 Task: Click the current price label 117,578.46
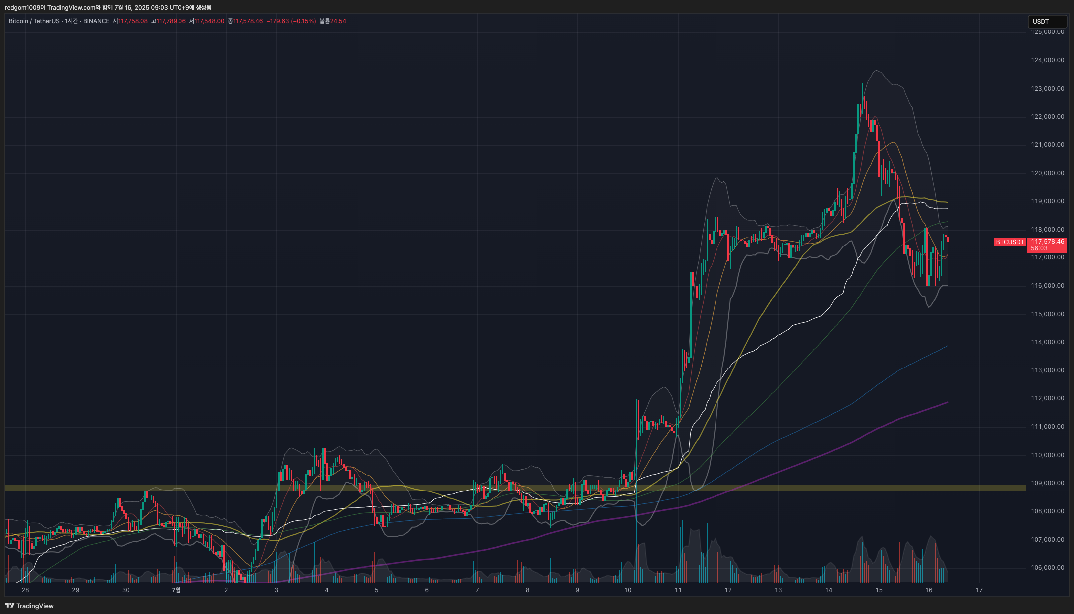[1047, 242]
